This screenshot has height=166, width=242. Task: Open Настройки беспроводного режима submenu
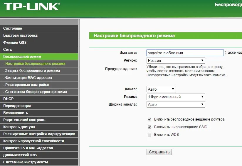pyautogui.click(x=39, y=64)
